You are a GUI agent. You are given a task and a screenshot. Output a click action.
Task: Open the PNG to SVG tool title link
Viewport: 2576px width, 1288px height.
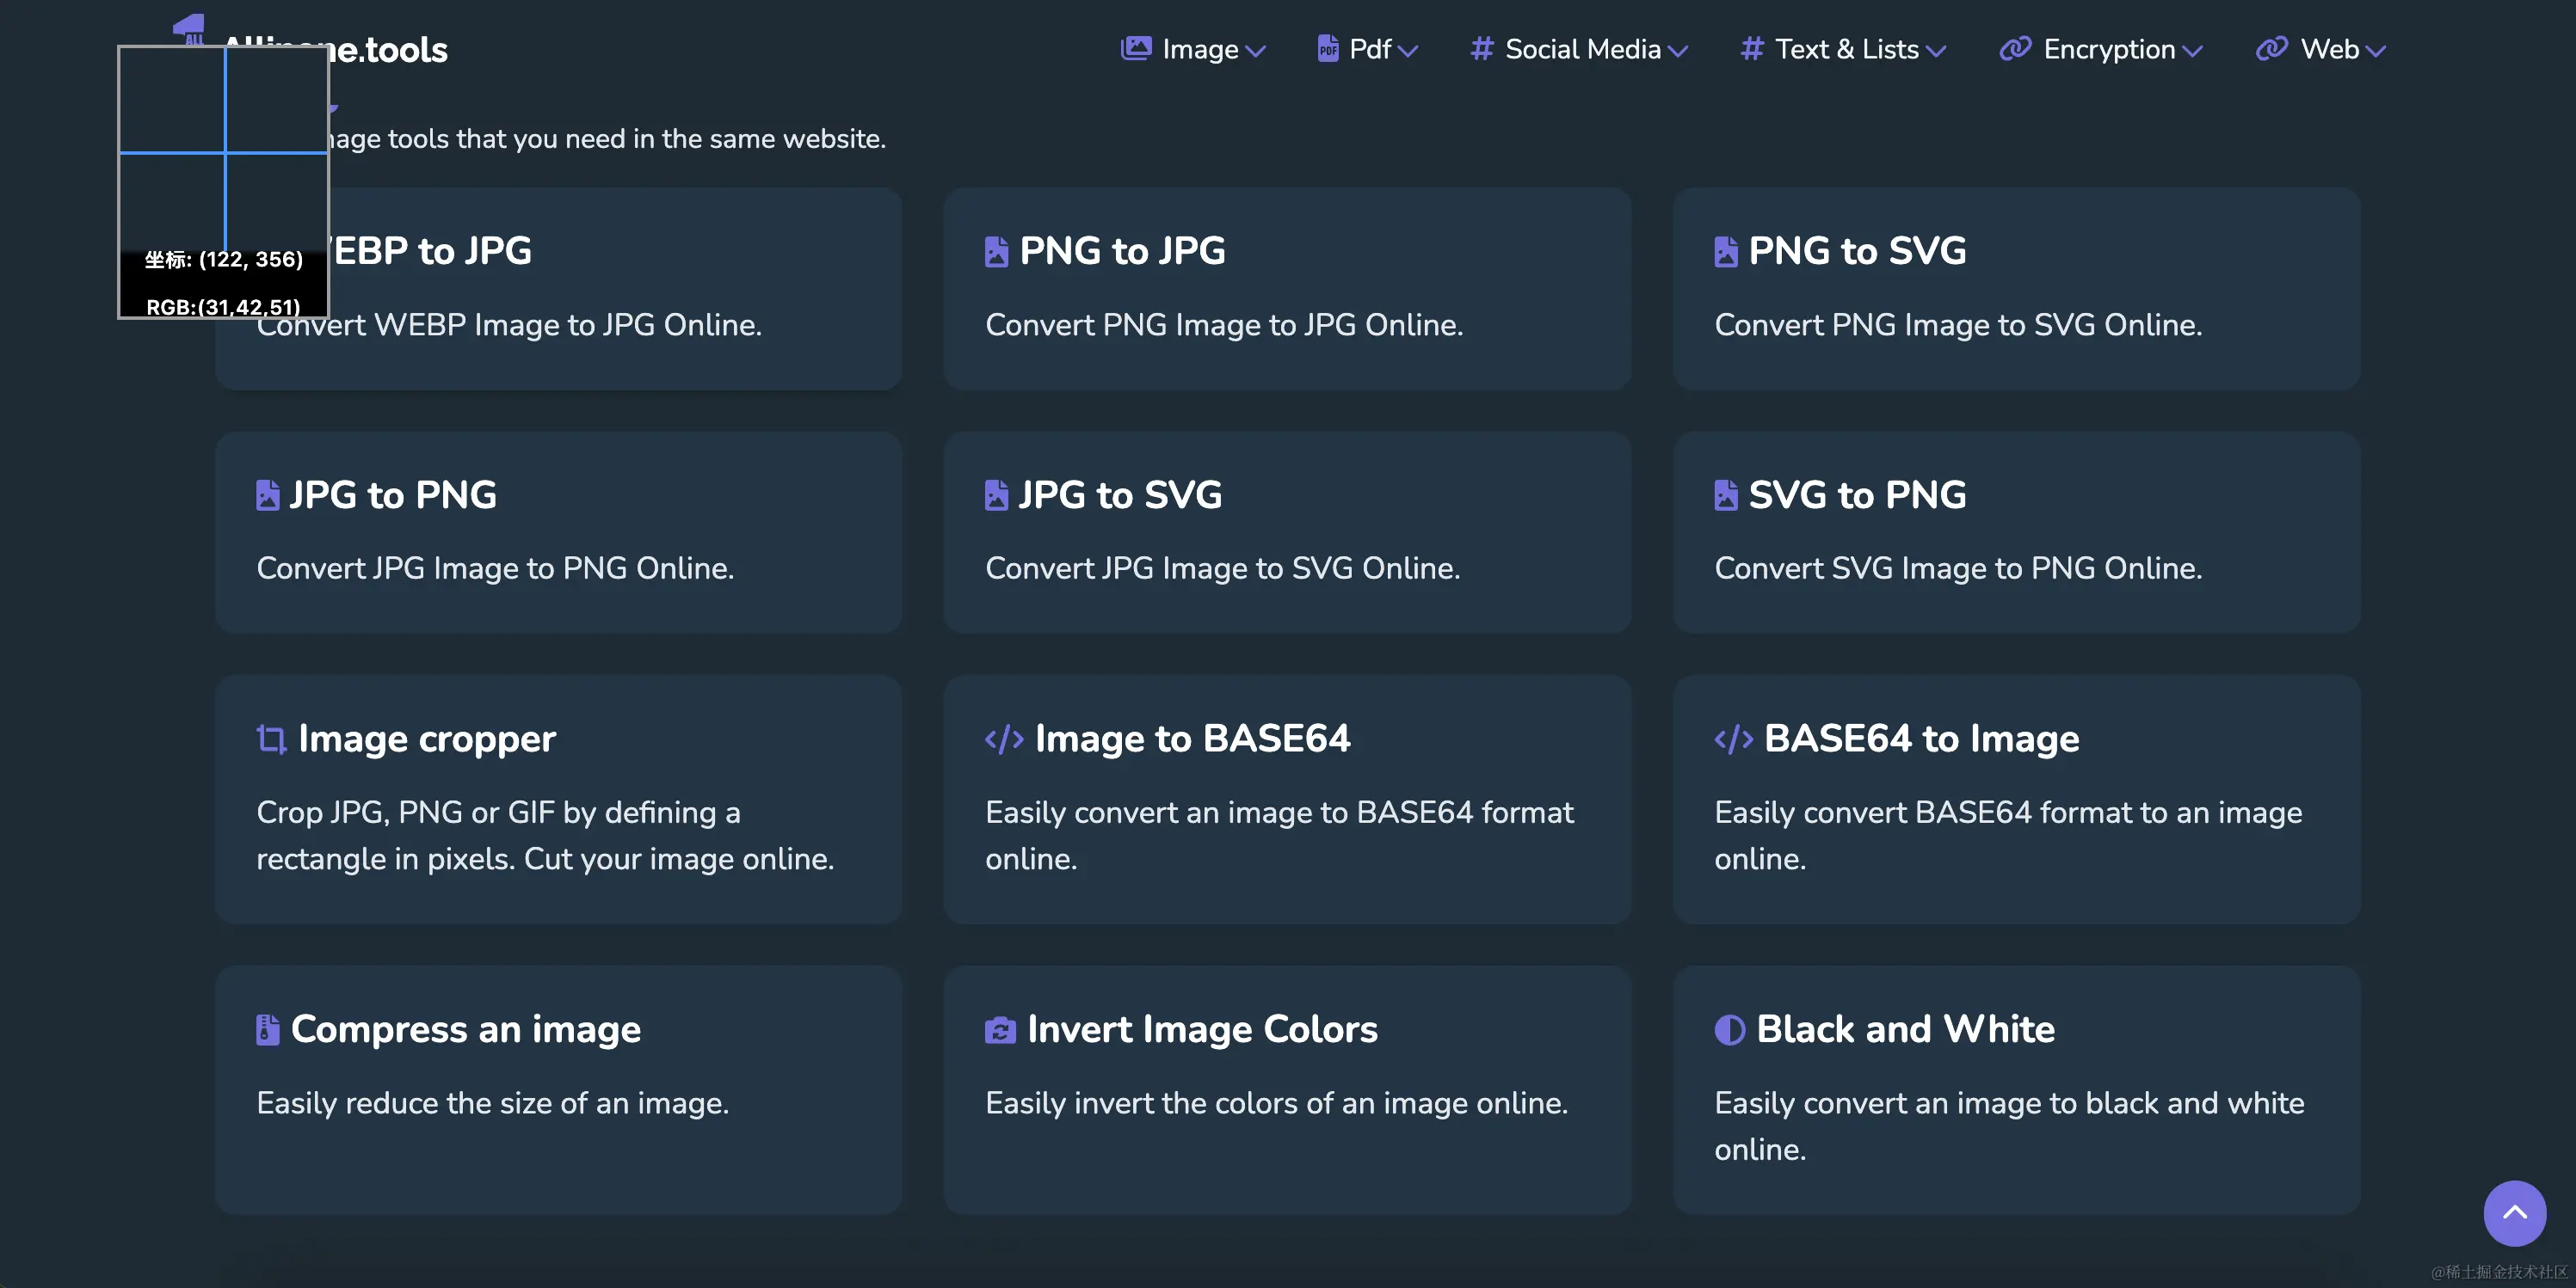click(1856, 251)
